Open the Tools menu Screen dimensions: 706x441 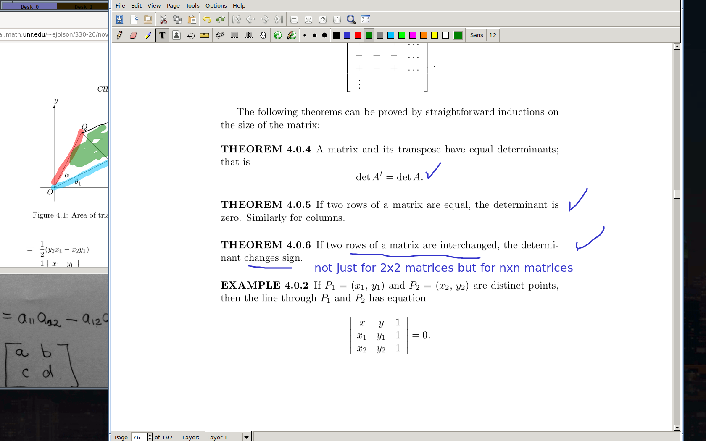click(x=192, y=5)
